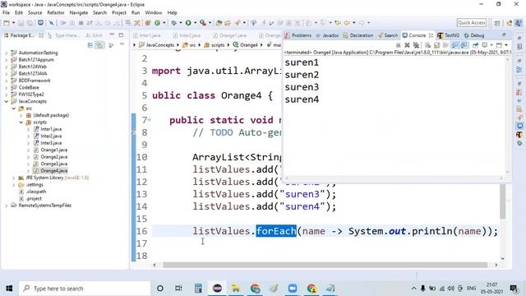Minimize the Package Explorer view

click(112, 35)
